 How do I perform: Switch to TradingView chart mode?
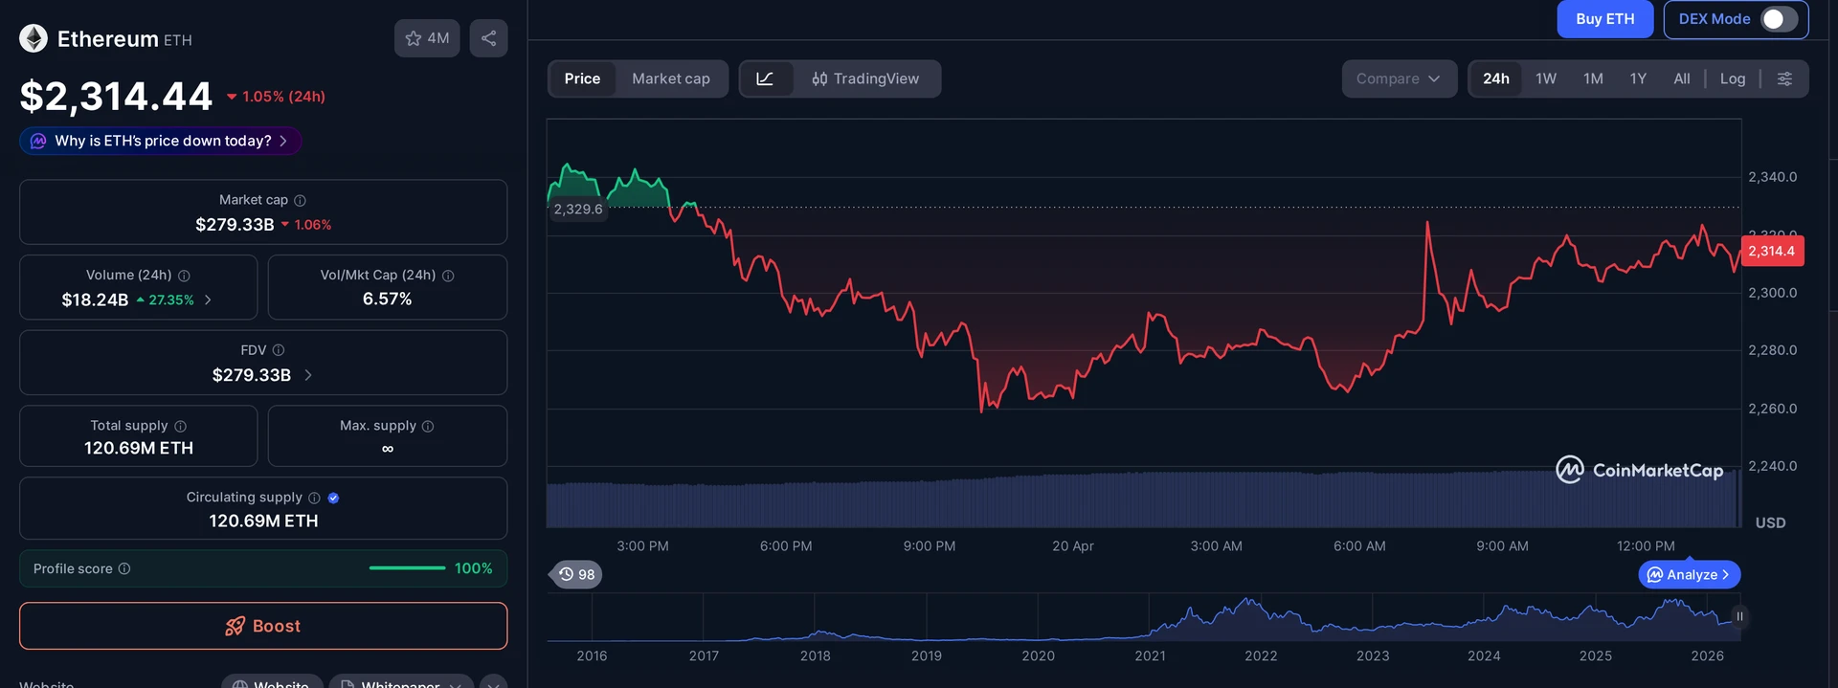[865, 78]
